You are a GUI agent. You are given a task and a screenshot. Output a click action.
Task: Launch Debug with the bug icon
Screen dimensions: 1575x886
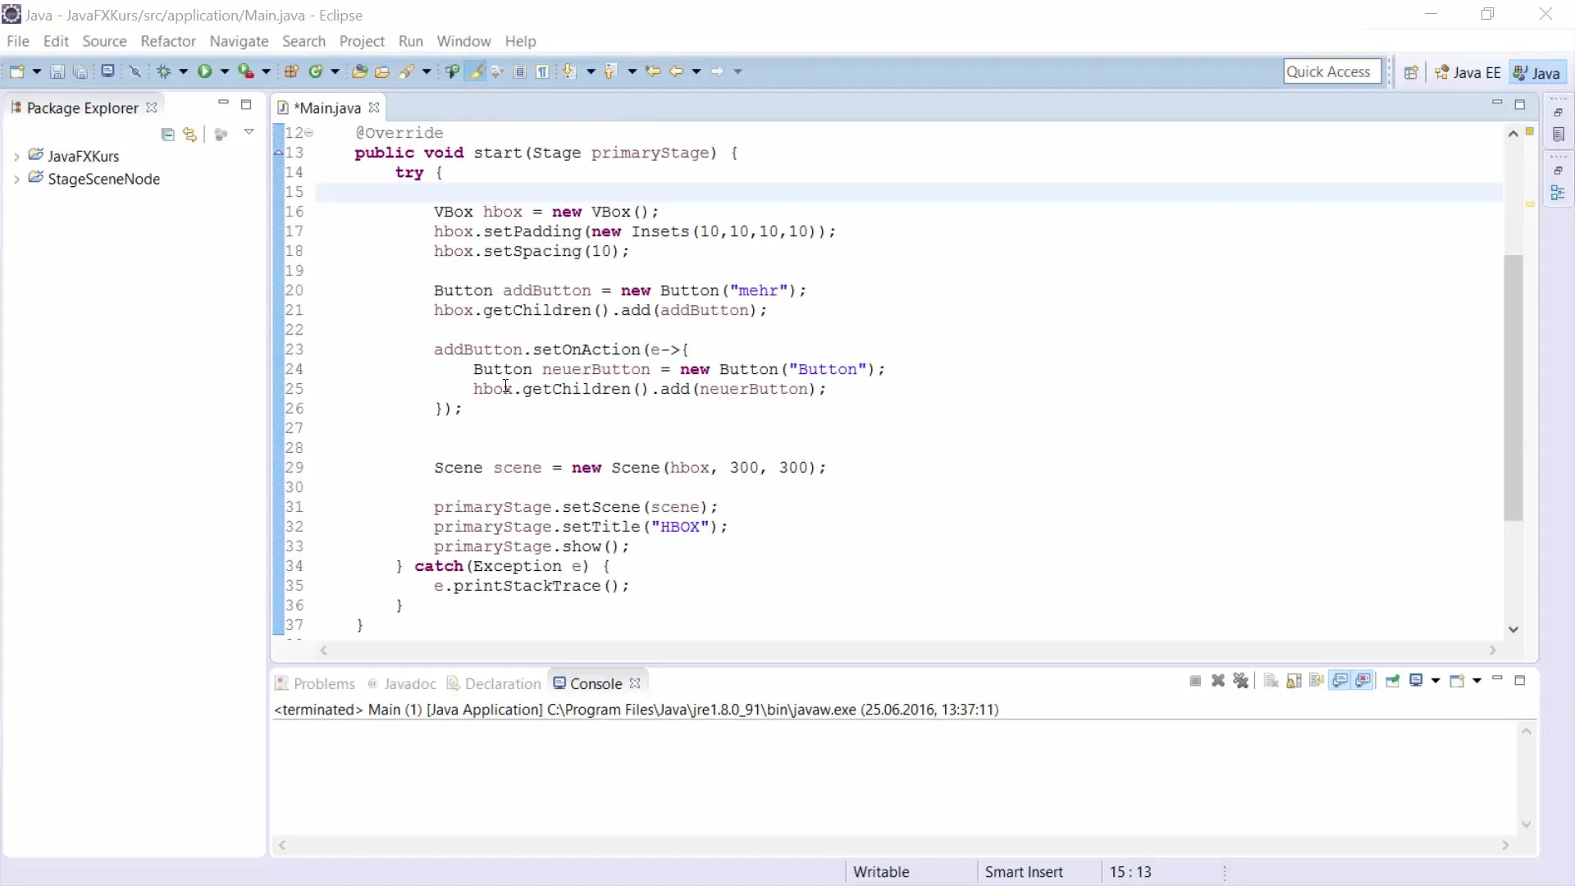[x=164, y=71]
